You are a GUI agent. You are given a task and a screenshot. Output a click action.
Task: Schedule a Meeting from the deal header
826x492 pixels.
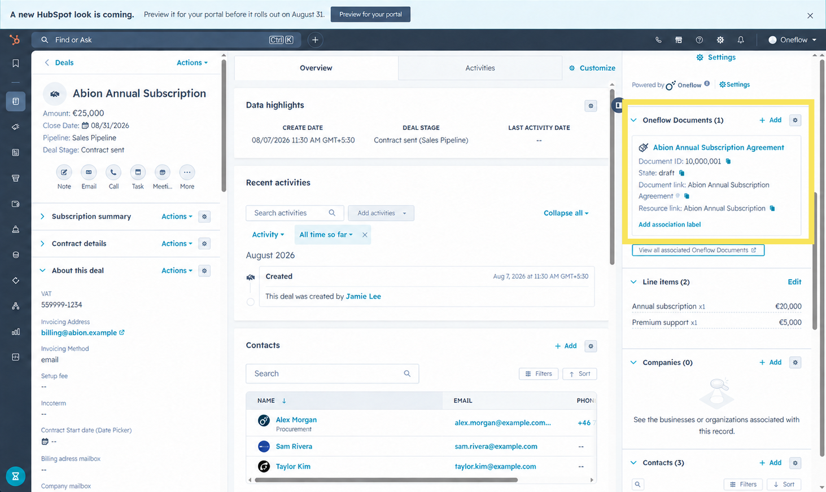(x=163, y=172)
